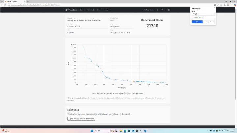This screenshot has height=133, width=237.
Task: Expand the user account dropdown in navbar
Action: point(163,10)
